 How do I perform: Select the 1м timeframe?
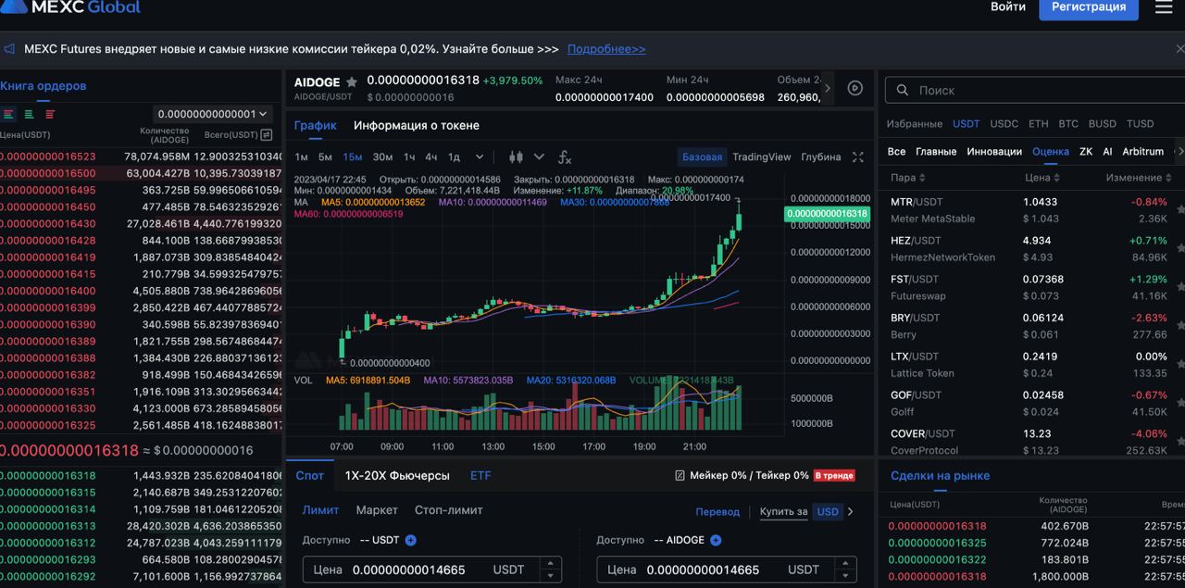301,157
